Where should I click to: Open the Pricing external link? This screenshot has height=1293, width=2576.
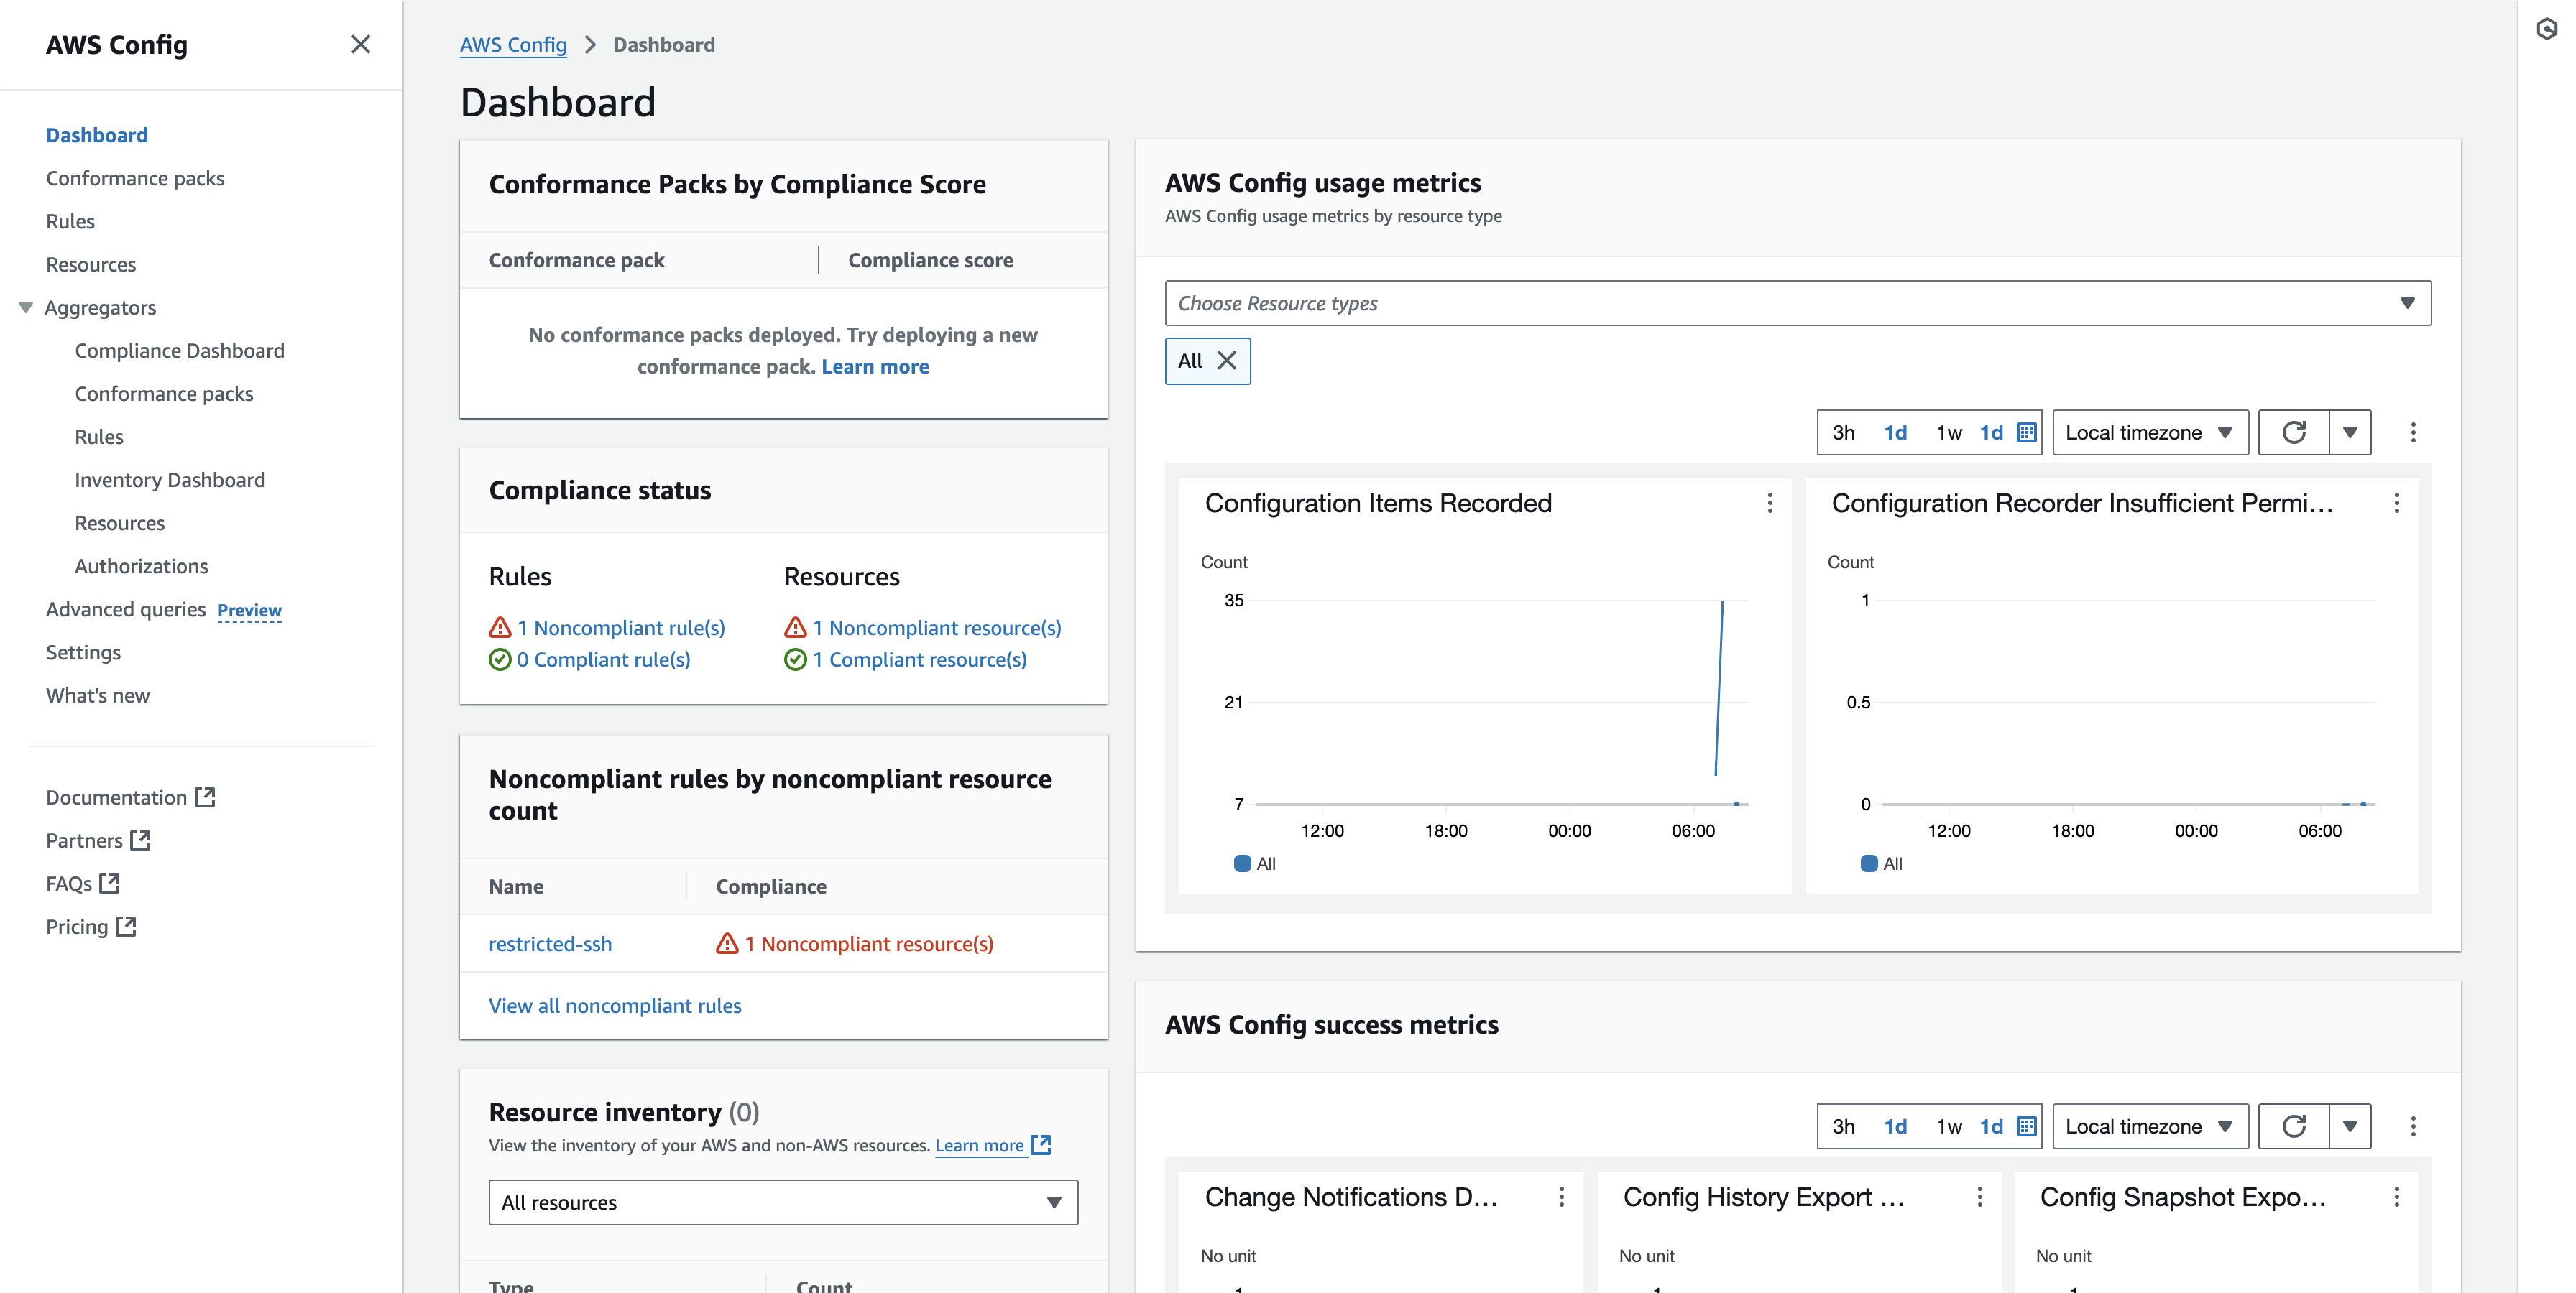91,926
